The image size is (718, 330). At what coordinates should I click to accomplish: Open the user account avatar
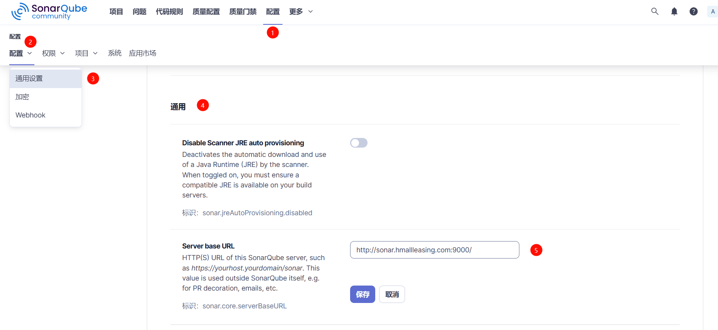coord(713,12)
